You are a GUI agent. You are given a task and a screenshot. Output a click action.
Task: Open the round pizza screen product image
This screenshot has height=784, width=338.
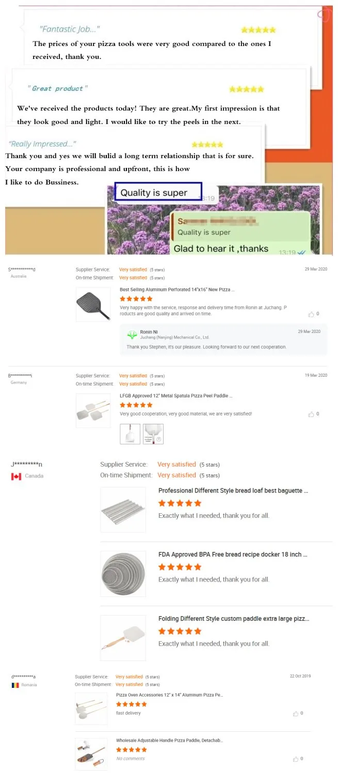click(123, 574)
